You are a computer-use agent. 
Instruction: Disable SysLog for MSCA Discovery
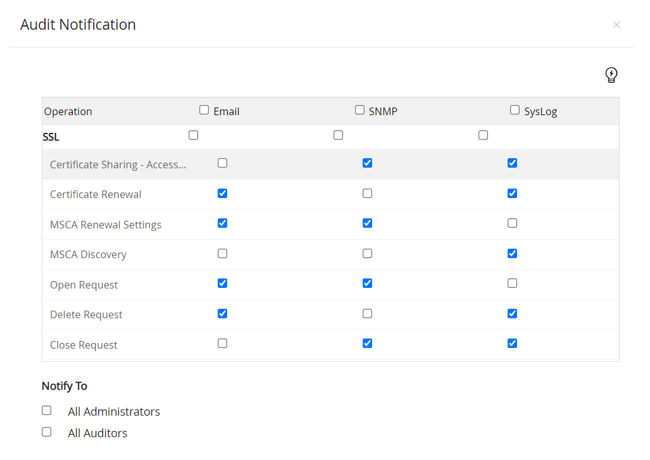tap(512, 254)
